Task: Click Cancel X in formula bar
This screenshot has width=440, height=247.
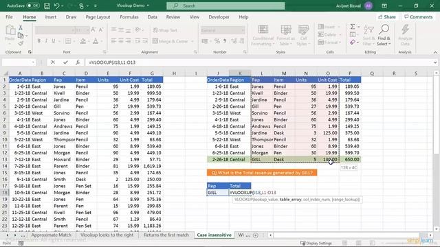Action: 53,62
